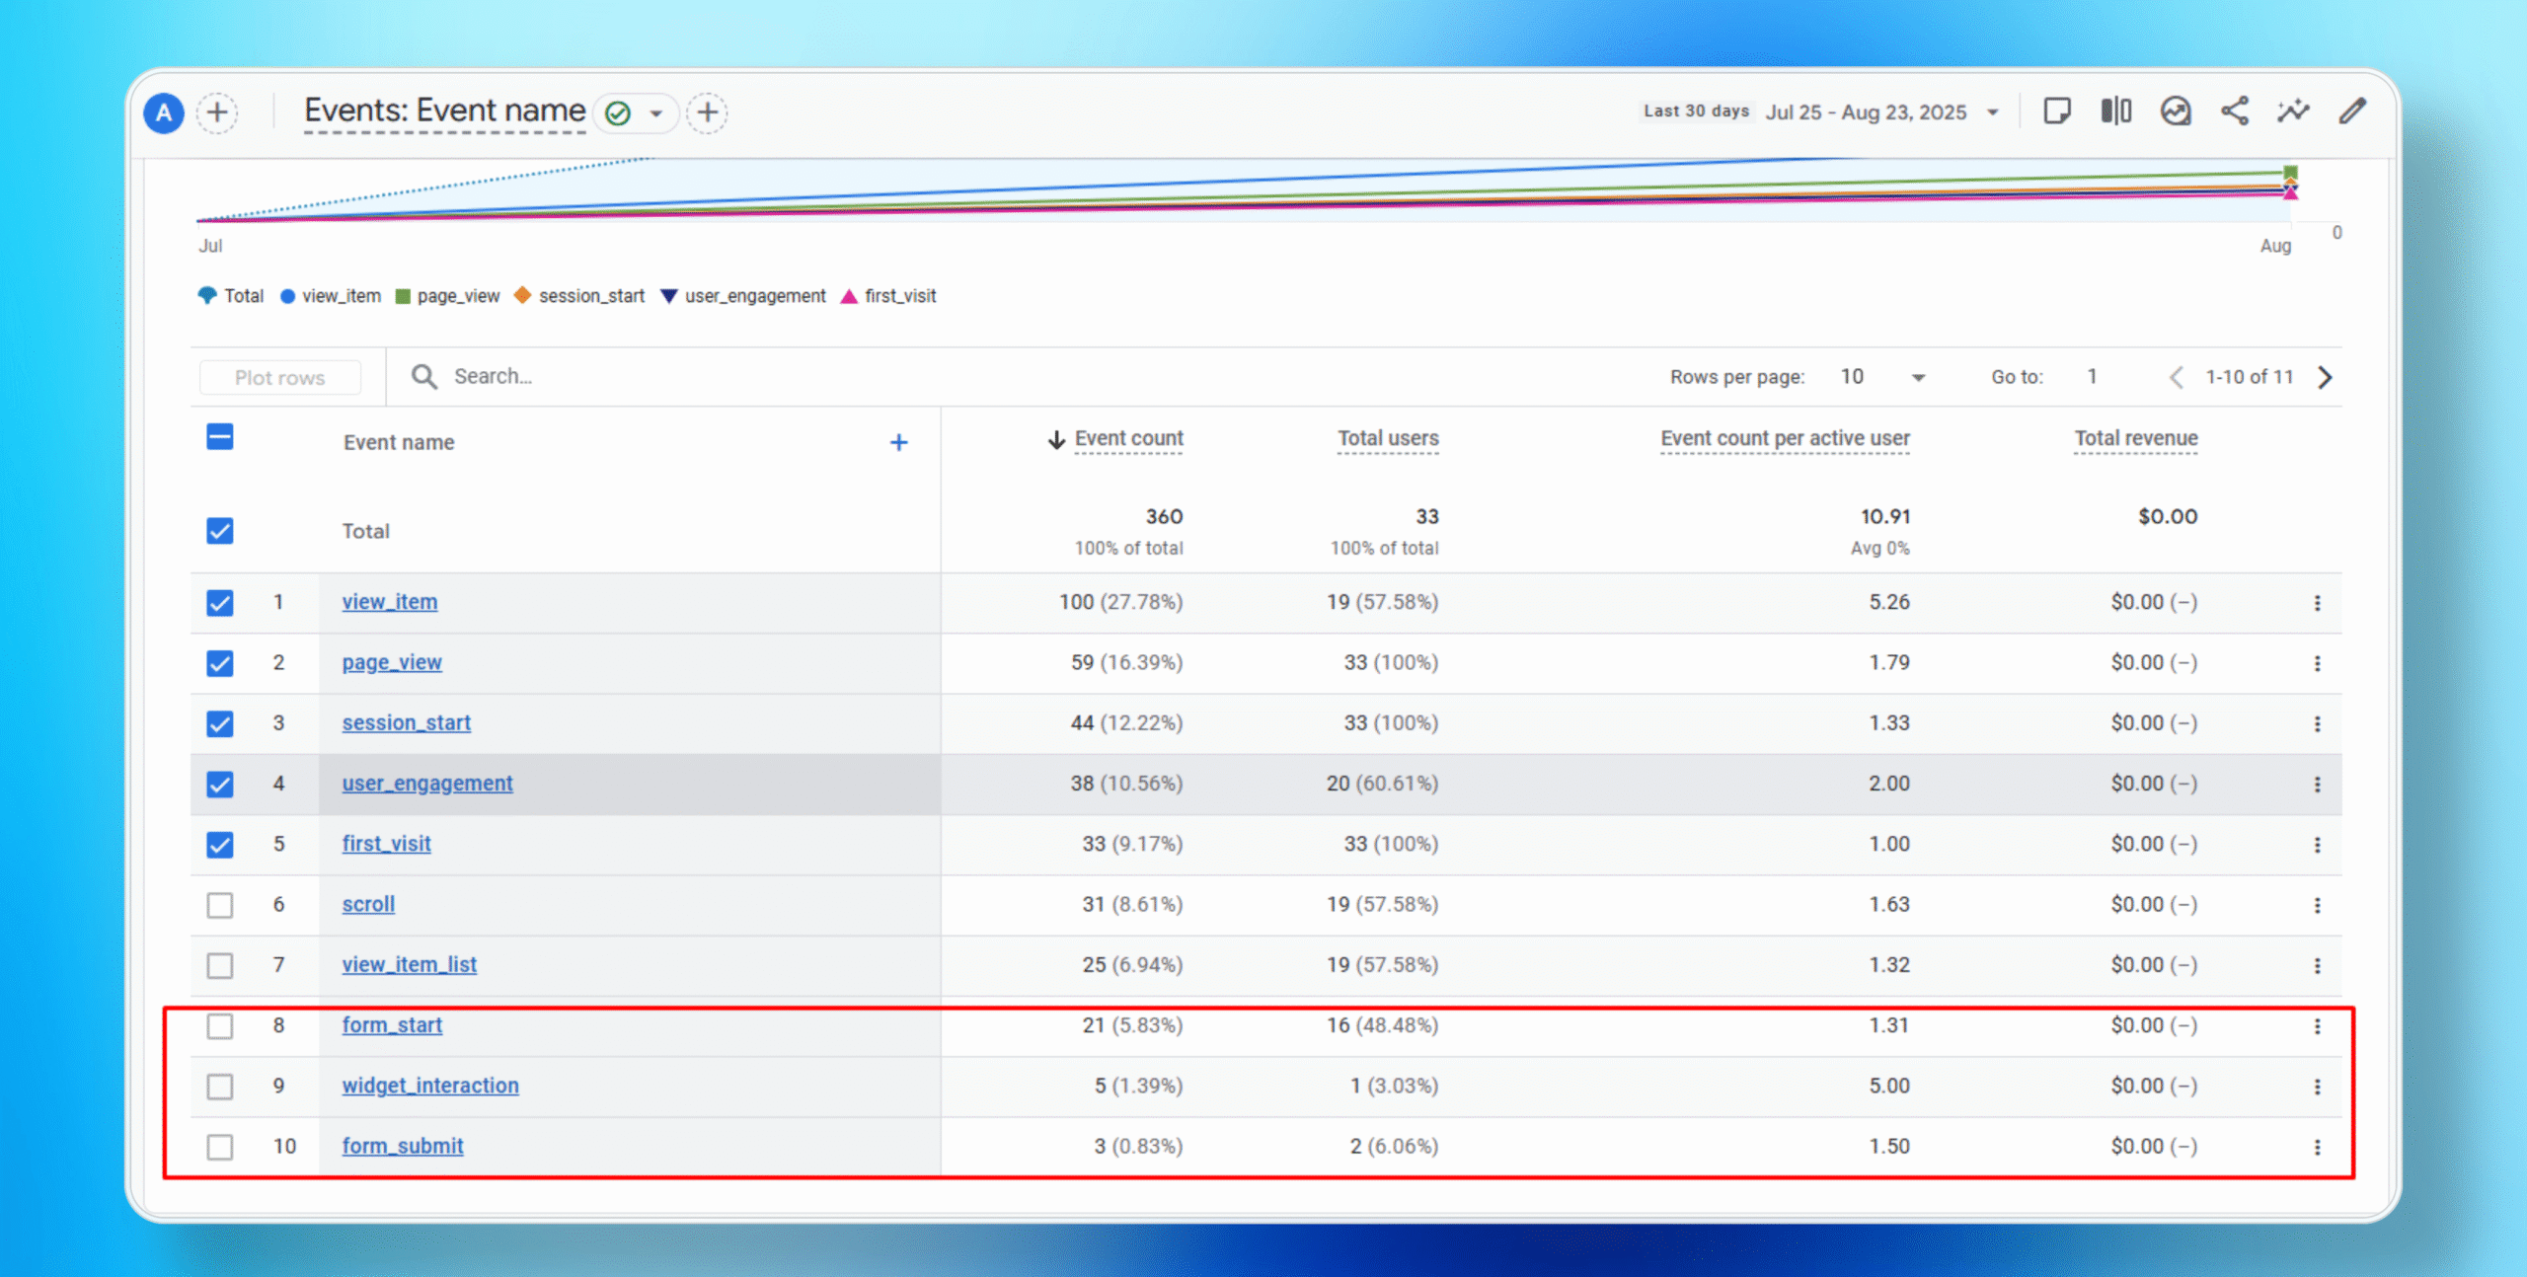Click the Go to page number field
Image resolution: width=2527 pixels, height=1277 pixels.
(x=2093, y=376)
